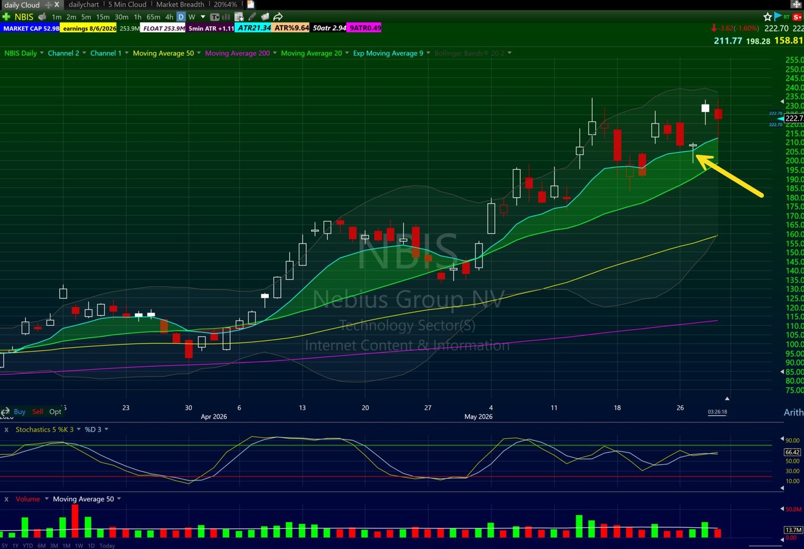Select the pencil drawing tool
Image resolution: width=804 pixels, height=549 pixels.
pos(252,17)
